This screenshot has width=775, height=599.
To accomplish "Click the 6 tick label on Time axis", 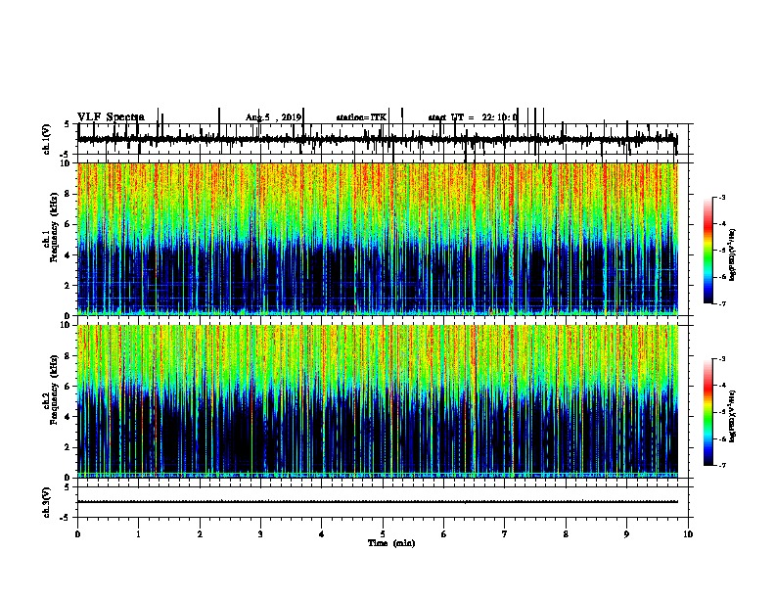I will coord(443,533).
